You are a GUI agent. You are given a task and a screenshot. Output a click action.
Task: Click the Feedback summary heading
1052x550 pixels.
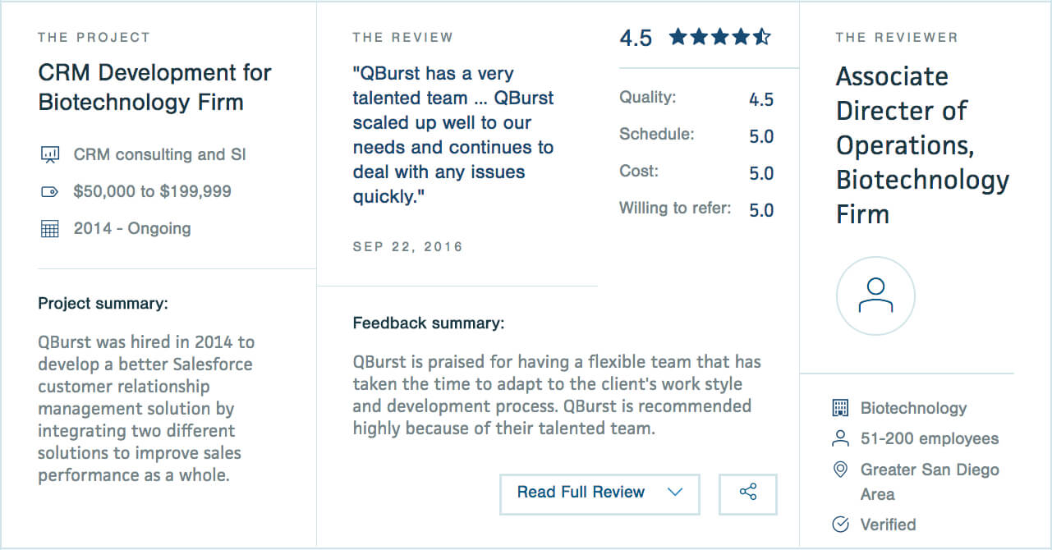click(429, 323)
